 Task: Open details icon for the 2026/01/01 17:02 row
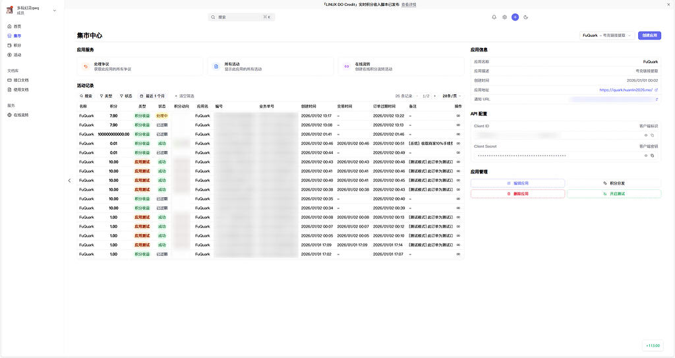pyautogui.click(x=458, y=254)
